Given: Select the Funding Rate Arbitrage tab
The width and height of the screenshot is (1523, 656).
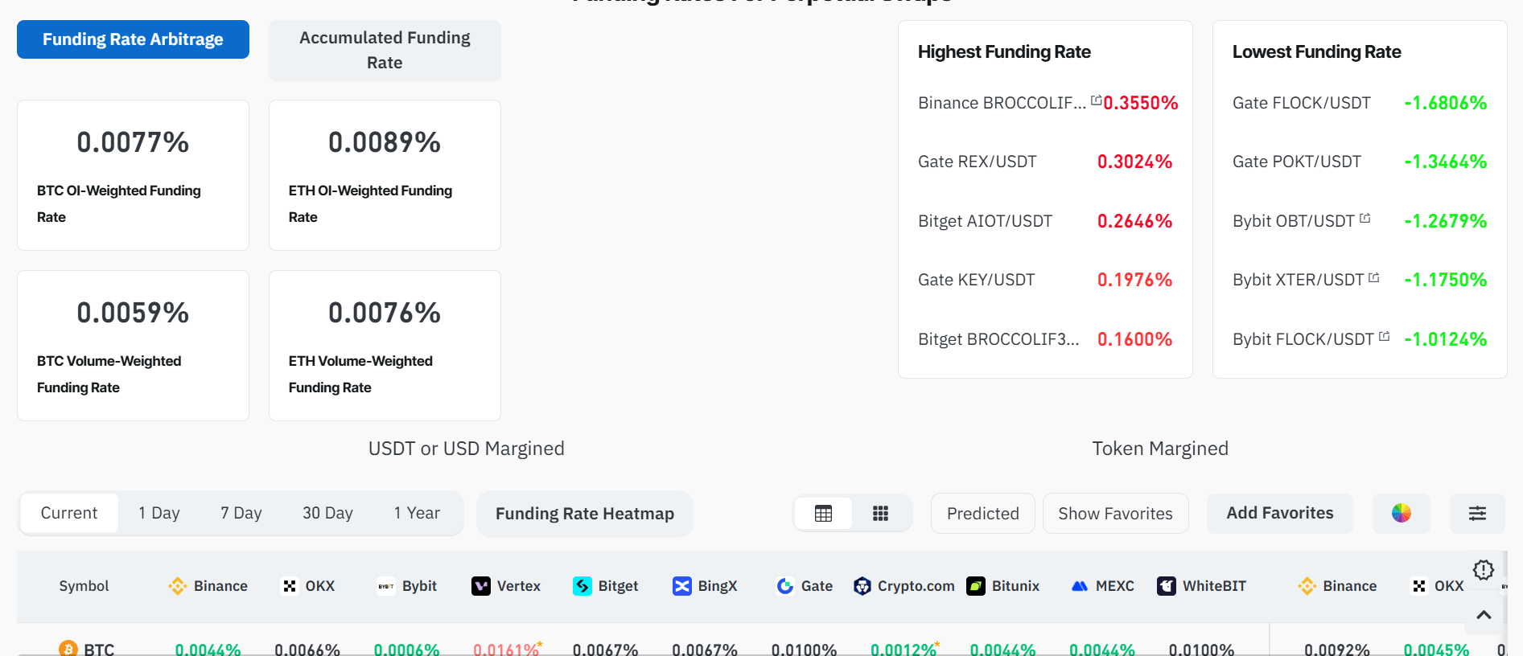Looking at the screenshot, I should coord(133,39).
